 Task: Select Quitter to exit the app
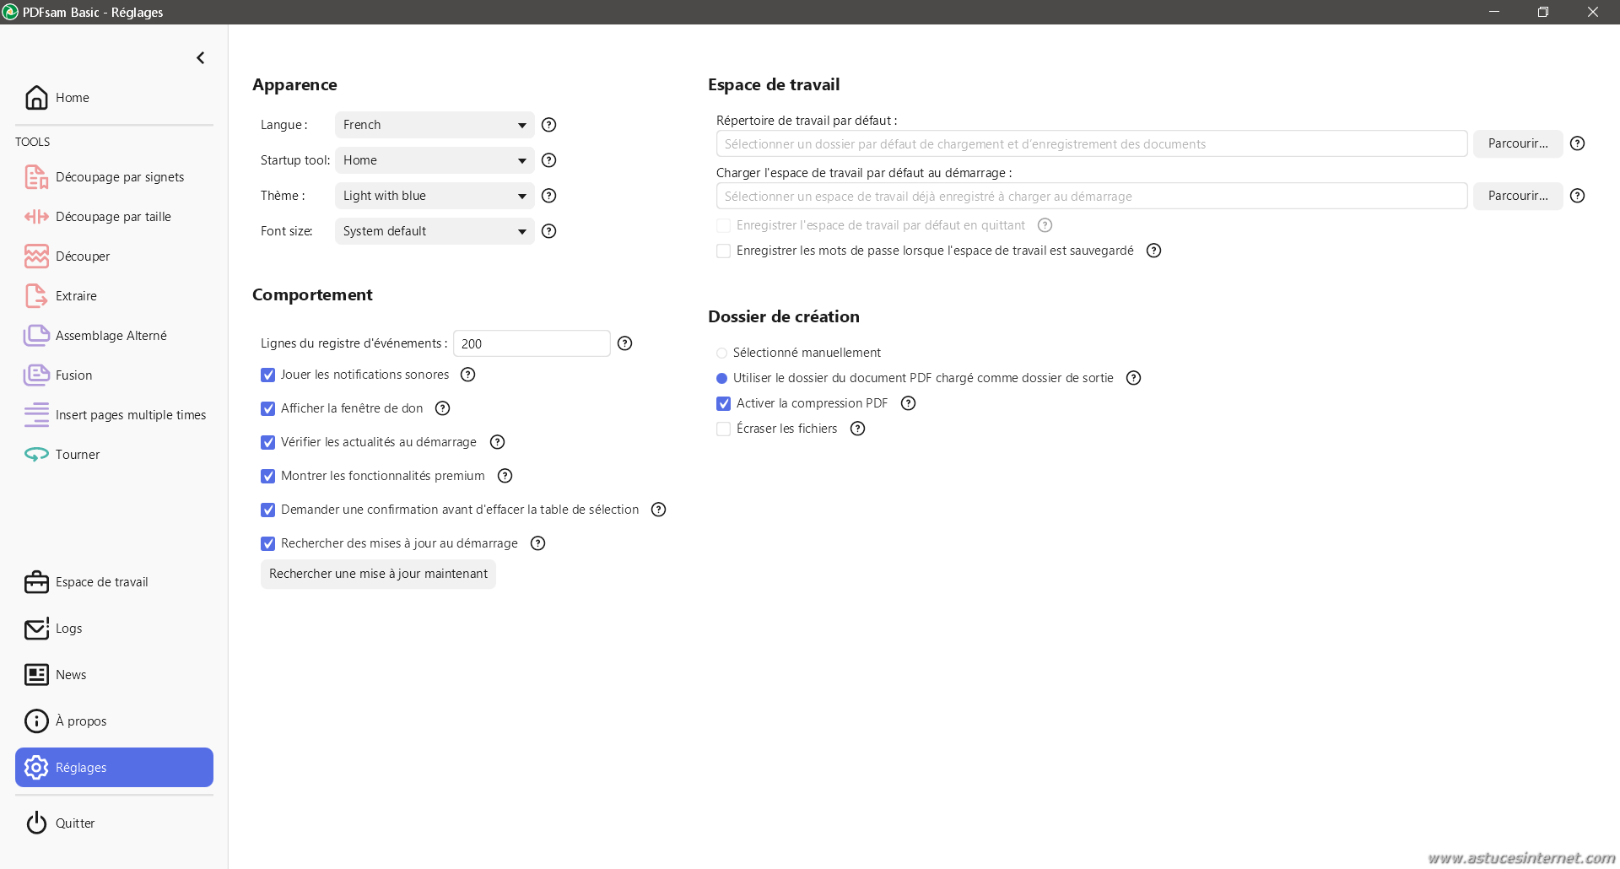pyautogui.click(x=114, y=823)
